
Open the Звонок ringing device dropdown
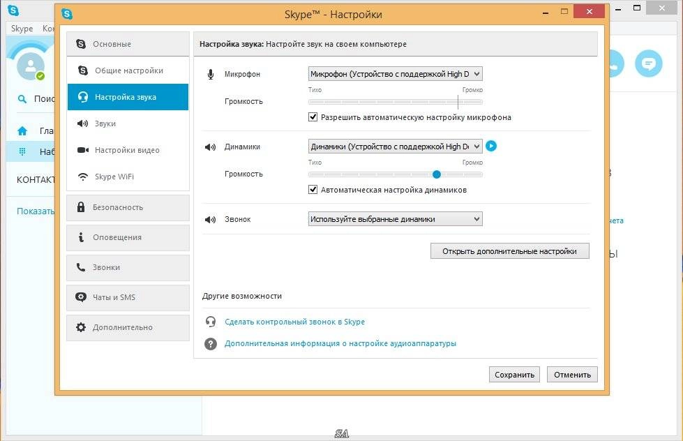(395, 219)
